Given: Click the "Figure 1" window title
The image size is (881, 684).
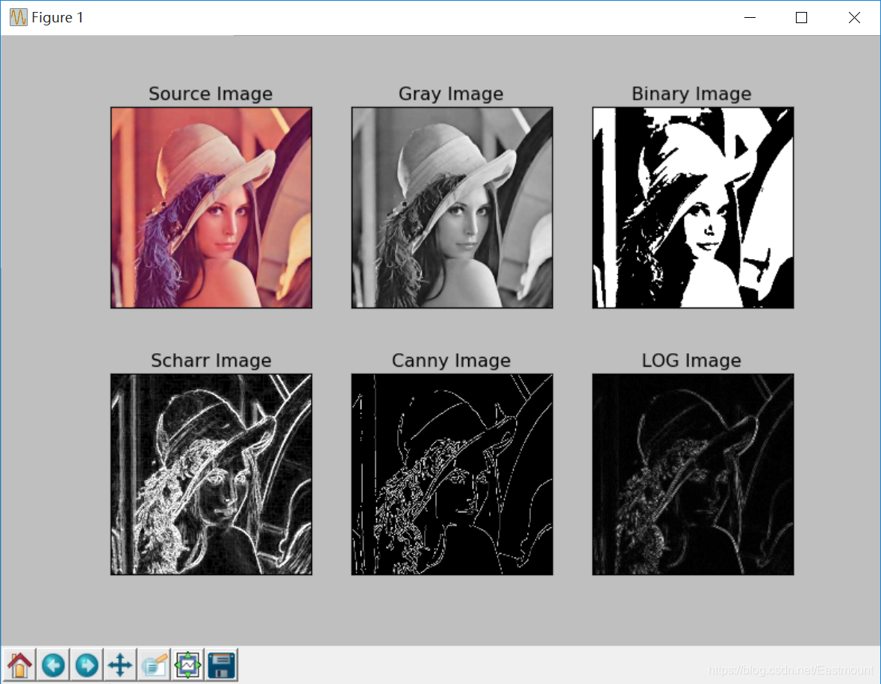Looking at the screenshot, I should pyautogui.click(x=57, y=18).
